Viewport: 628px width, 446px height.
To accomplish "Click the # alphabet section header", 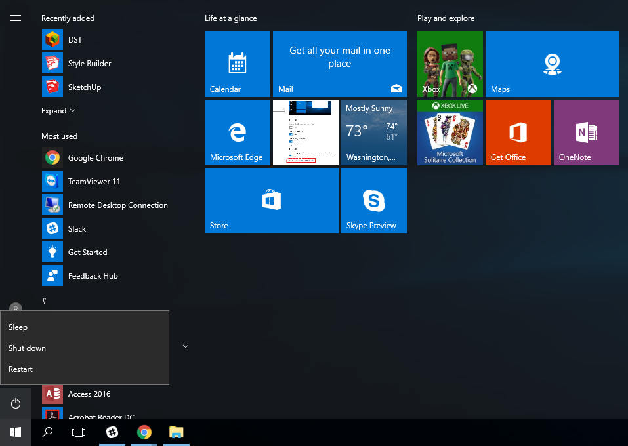I will coord(44,300).
